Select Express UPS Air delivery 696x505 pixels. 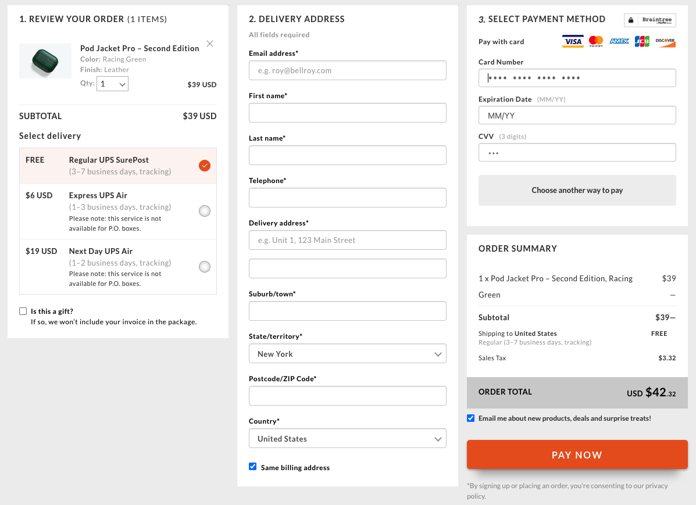tap(204, 211)
